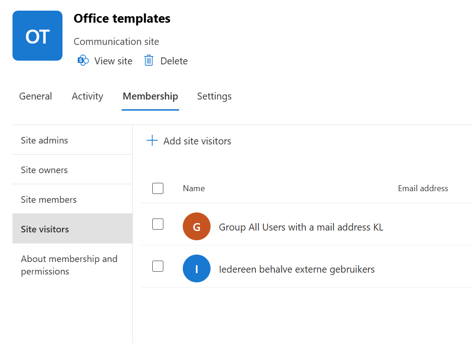Click the orange G group avatar
This screenshot has height=343, width=472.
pos(197,227)
